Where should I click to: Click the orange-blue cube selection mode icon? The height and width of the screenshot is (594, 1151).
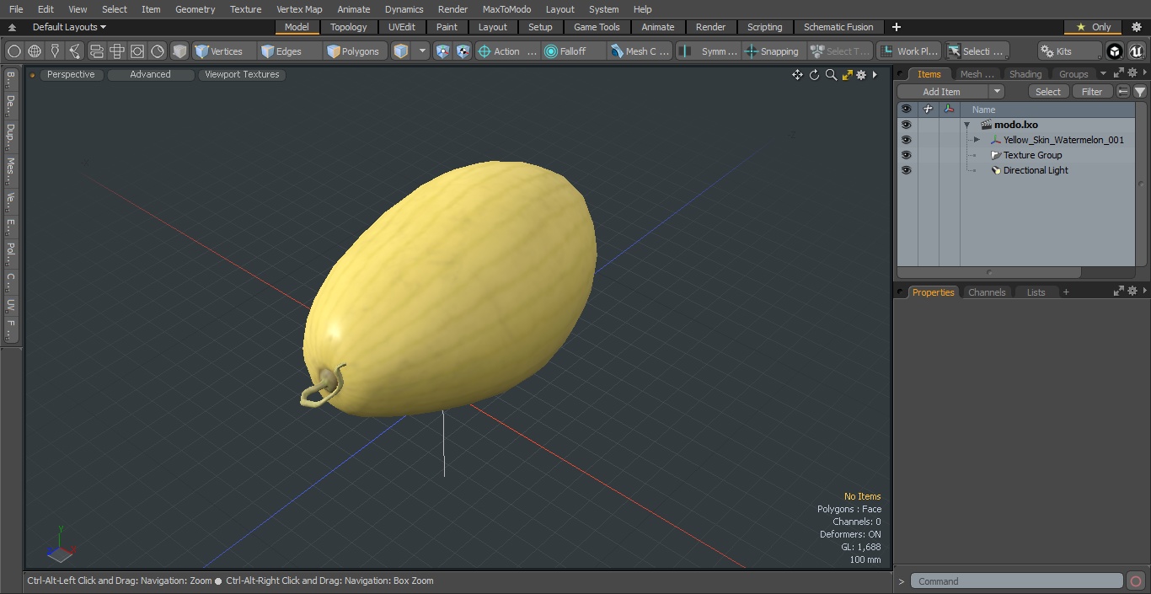[x=401, y=51]
